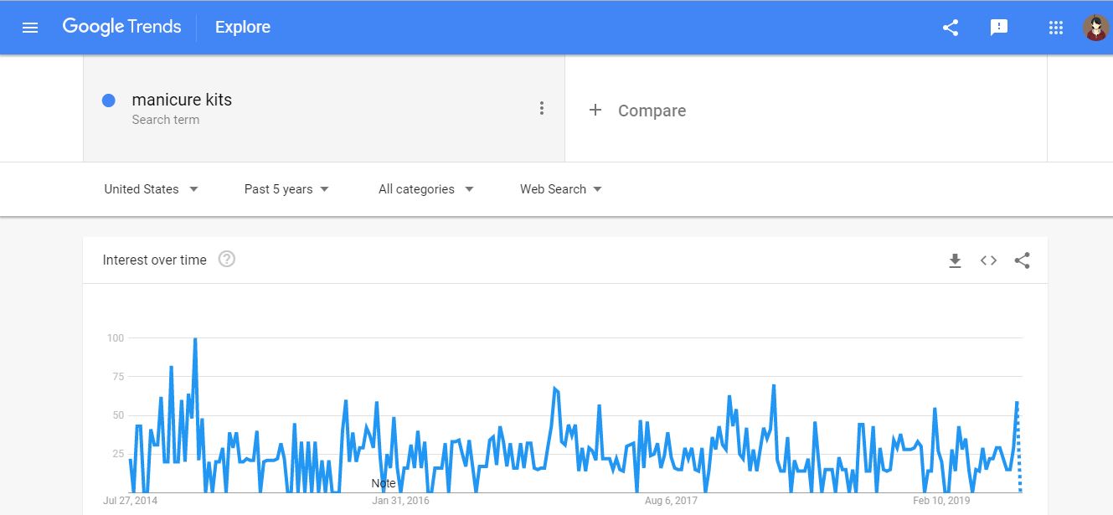Edit the manicure kits search term
The height and width of the screenshot is (515, 1113).
[x=182, y=100]
